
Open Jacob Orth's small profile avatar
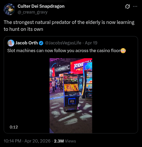click(x=11, y=43)
